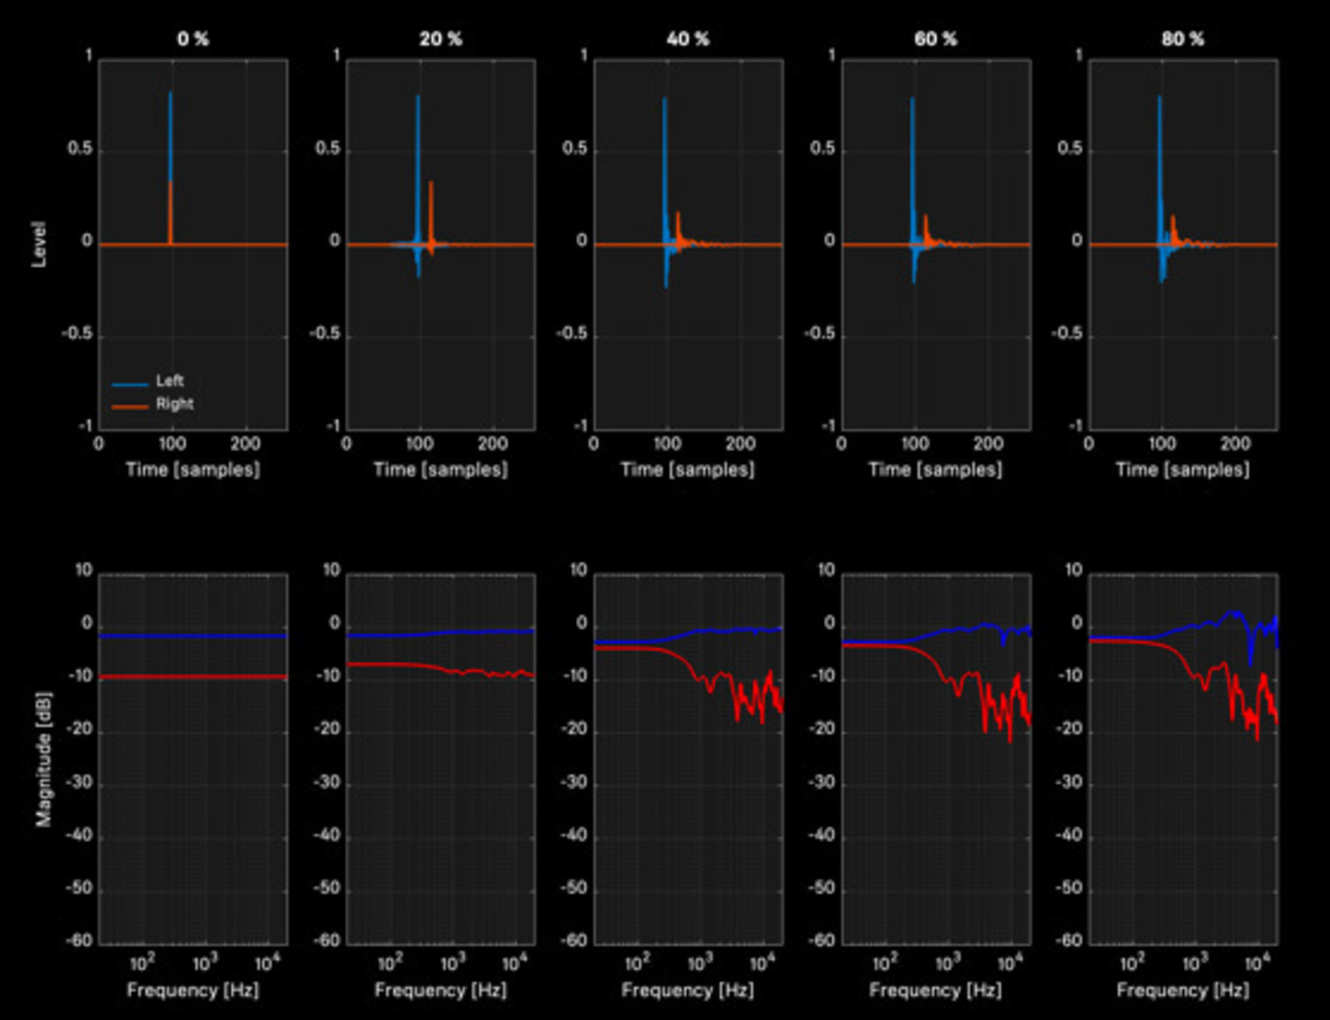Click the flat red line in 0 % magnitude plot

[193, 676]
